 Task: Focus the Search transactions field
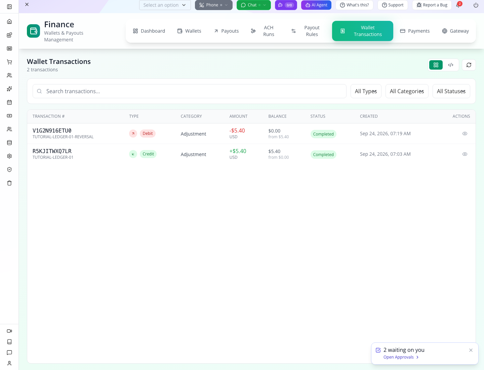point(190,91)
